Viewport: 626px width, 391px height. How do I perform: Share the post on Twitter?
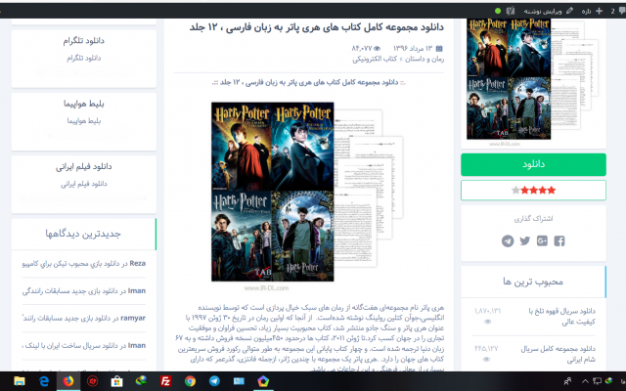coord(525,240)
